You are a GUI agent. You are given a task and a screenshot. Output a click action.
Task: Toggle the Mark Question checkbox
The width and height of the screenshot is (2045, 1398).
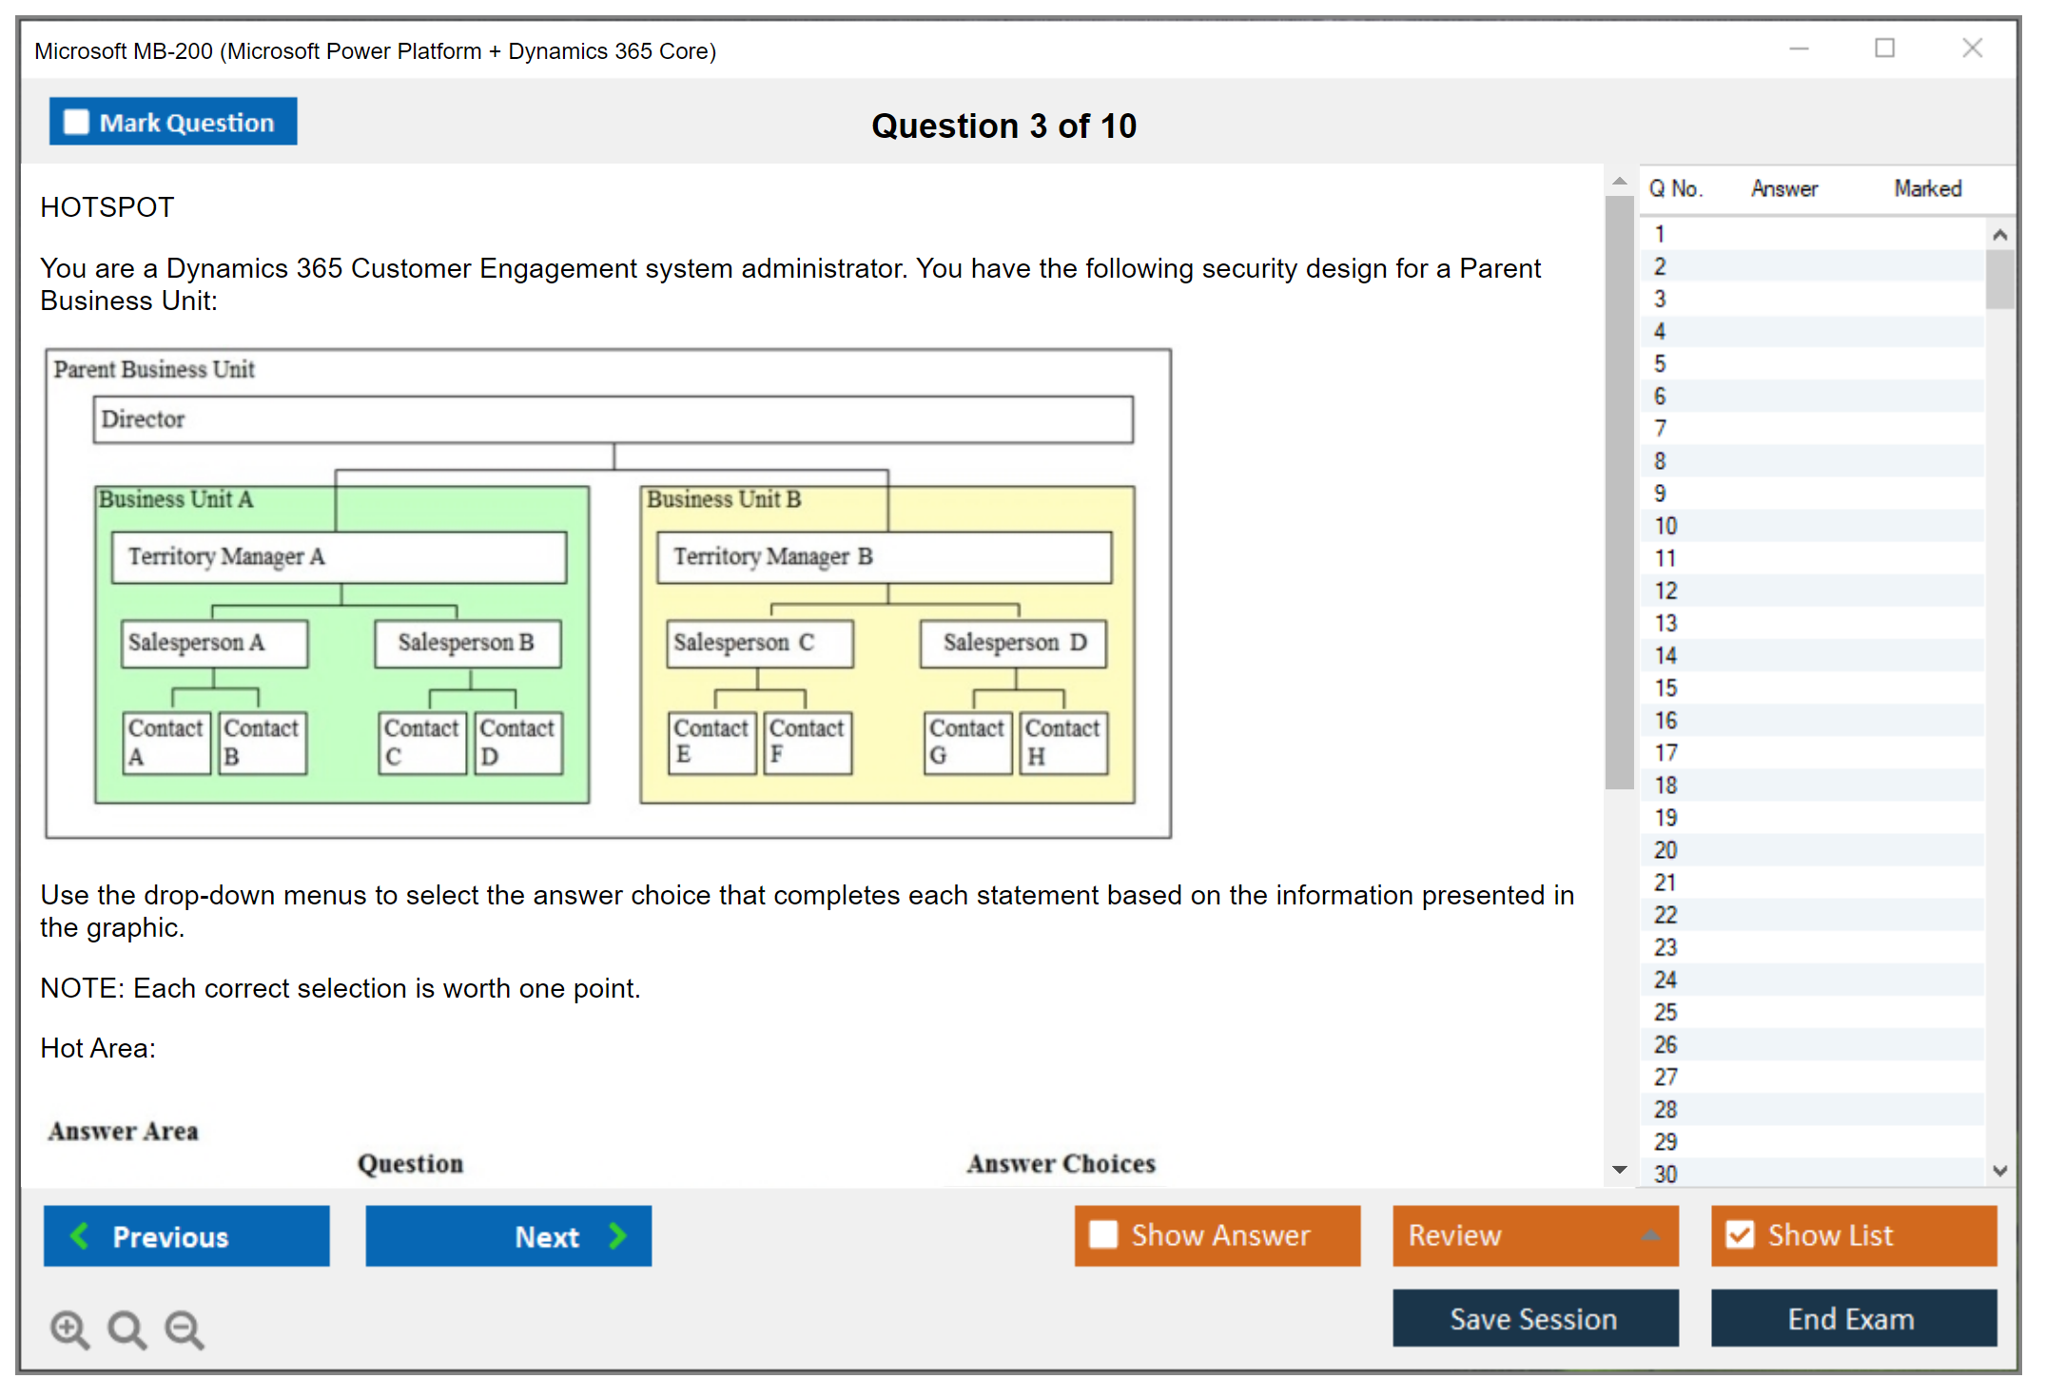coord(76,122)
